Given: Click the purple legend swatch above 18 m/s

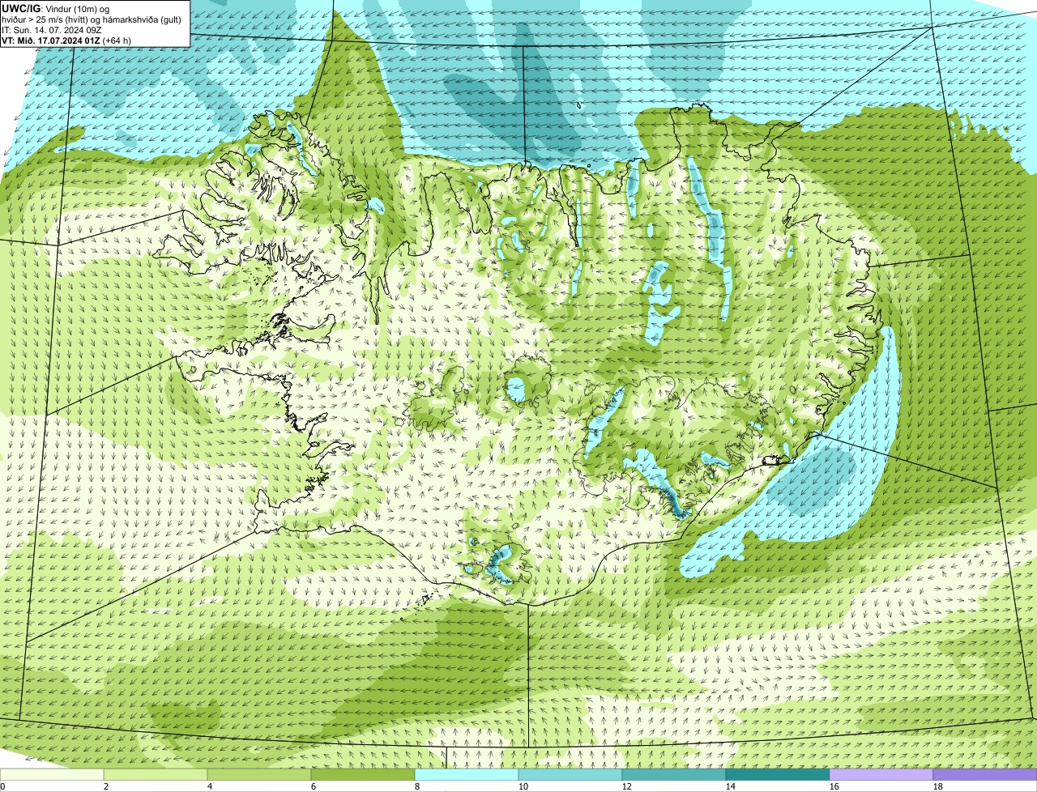Looking at the screenshot, I should pos(985,774).
